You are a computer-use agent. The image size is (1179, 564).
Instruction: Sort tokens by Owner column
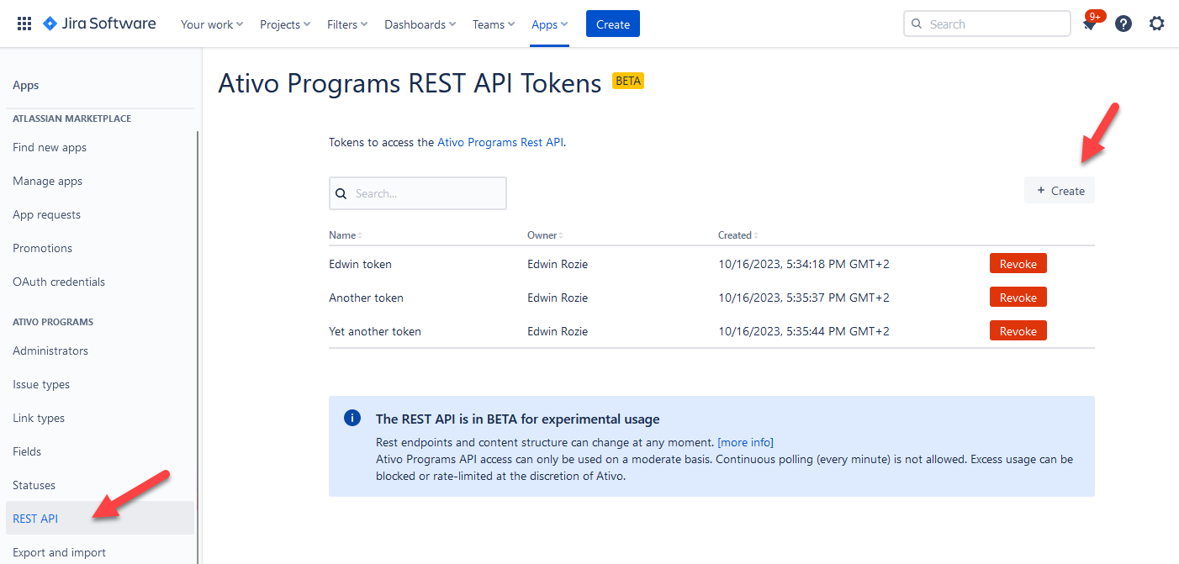point(545,235)
